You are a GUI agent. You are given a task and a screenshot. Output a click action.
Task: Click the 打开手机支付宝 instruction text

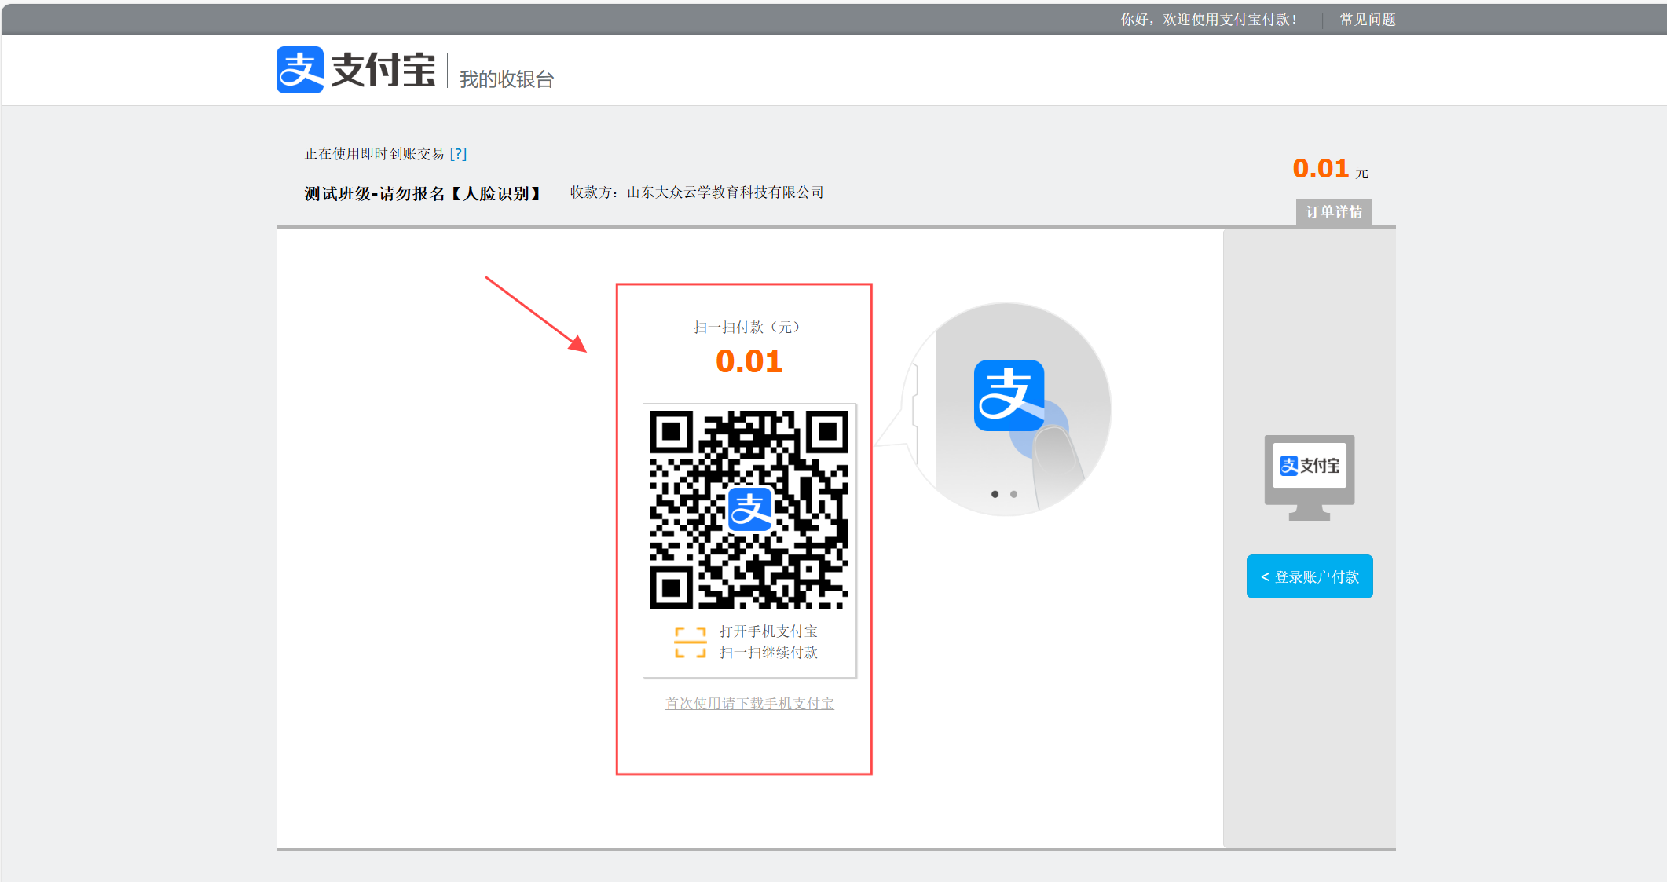(x=768, y=631)
